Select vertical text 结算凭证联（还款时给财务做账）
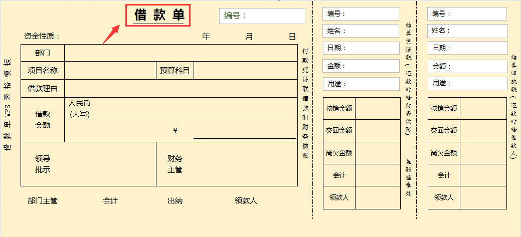Viewport: 521px width, 237px height. pyautogui.click(x=408, y=79)
